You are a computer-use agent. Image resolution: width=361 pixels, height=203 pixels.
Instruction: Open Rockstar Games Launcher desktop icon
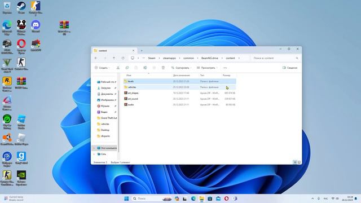click(7, 84)
